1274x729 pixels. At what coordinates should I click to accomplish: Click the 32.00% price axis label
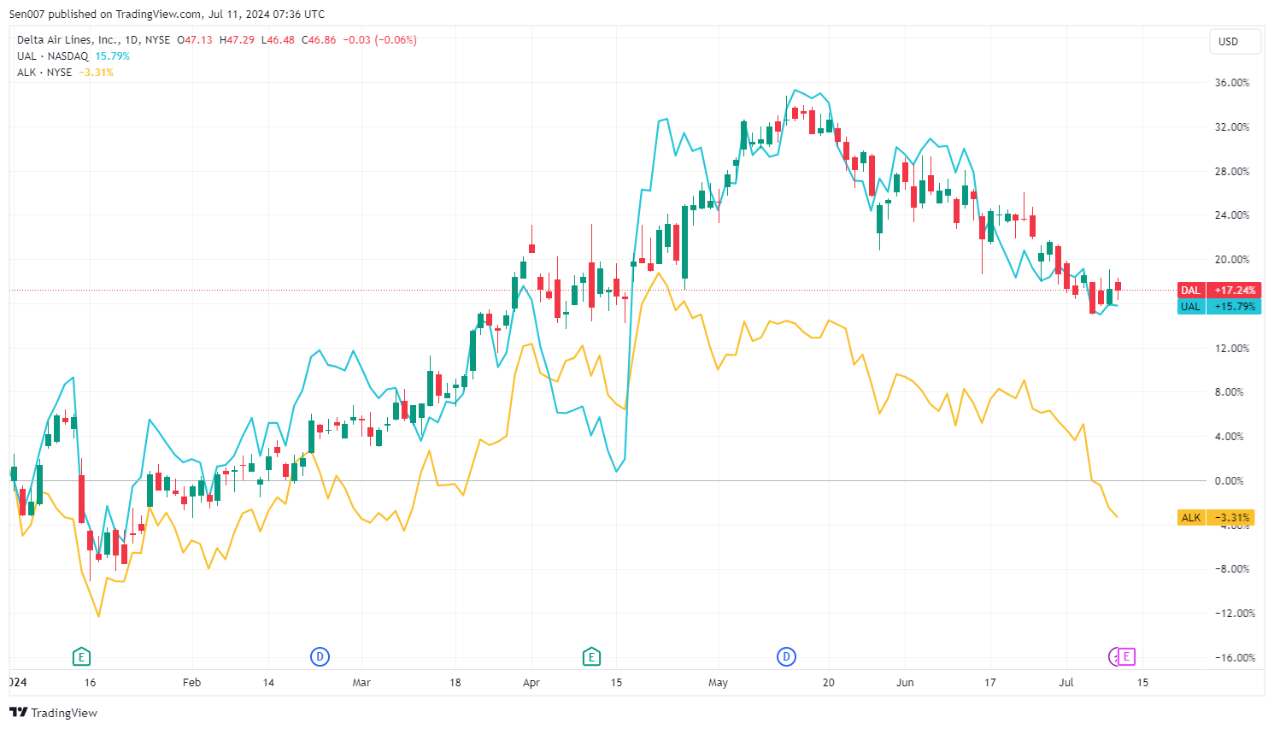point(1232,126)
